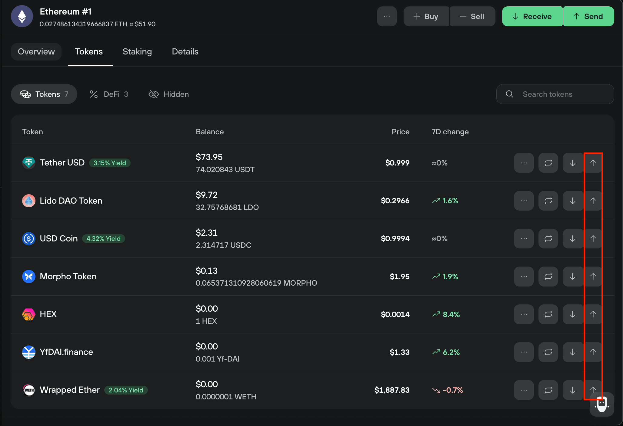Viewport: 623px width, 426px height.
Task: Open more options for Lido DAO Token
Action: [524, 201]
